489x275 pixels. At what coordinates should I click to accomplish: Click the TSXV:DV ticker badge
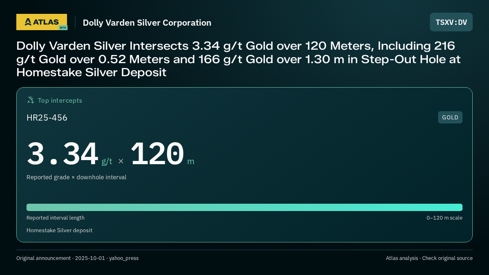[x=451, y=22]
